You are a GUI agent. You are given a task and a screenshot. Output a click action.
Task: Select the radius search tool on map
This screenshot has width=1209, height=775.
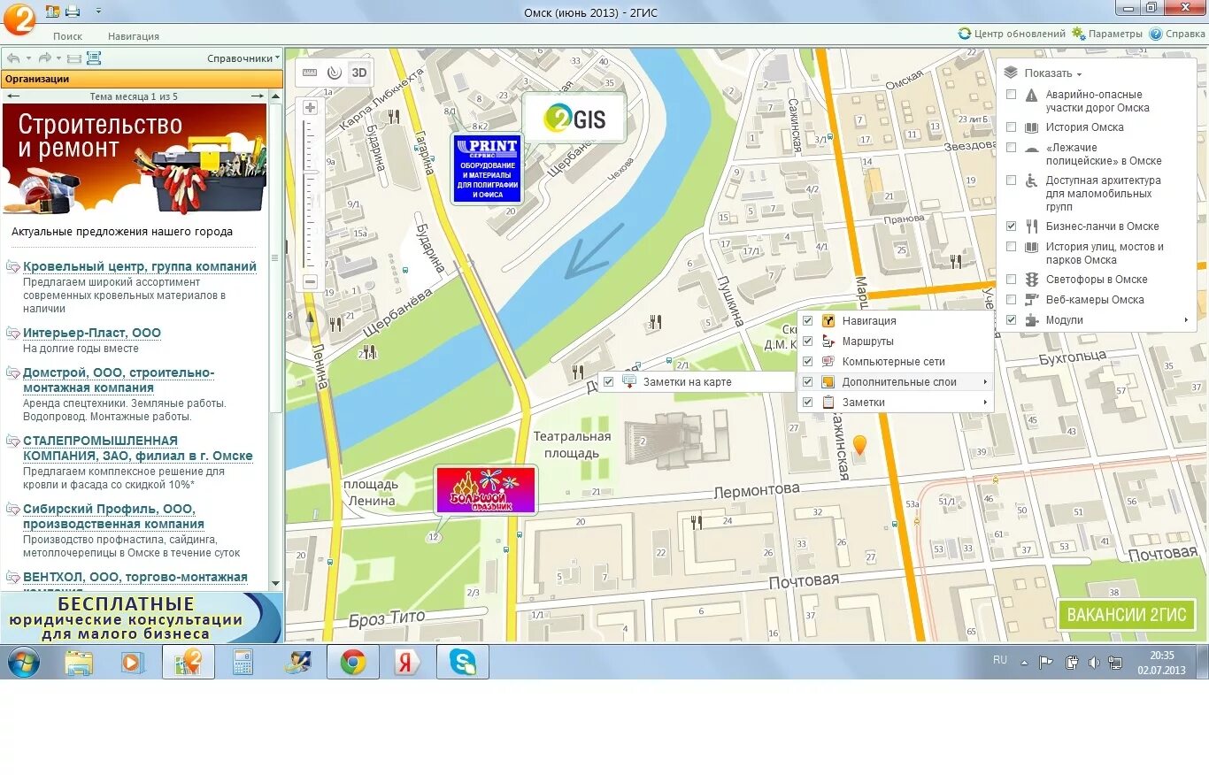[334, 73]
